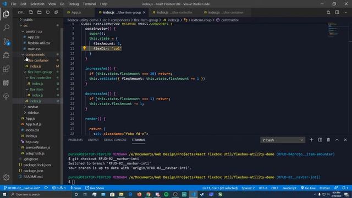352x198 pixels.
Task: Show the Problems panel tab
Action: (x=75, y=140)
